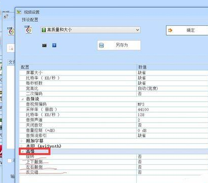Select the 左右颠倒 row
The image size is (208, 183).
[x=114, y=167]
